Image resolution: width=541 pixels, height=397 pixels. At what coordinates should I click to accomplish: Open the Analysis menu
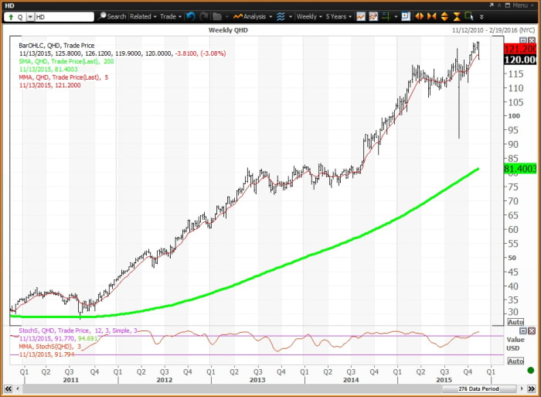[252, 15]
